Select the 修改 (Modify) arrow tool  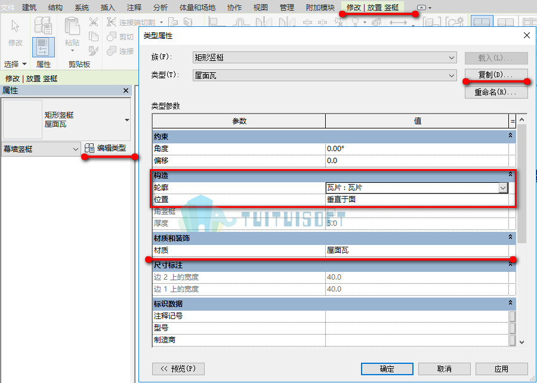(15, 33)
